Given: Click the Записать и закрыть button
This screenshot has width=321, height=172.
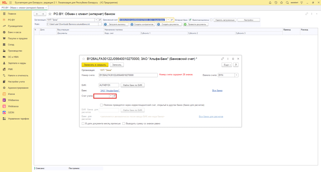Looking at the screenshot, I should (x=95, y=65).
